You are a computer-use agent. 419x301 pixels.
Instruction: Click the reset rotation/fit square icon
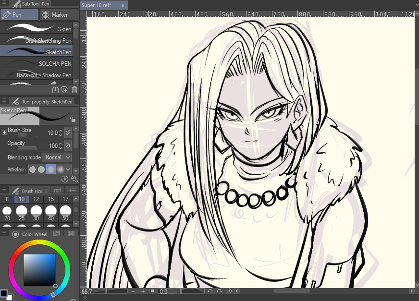(152, 291)
